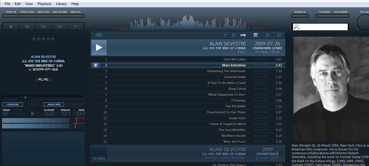This screenshot has height=166, width=369.
Task: Open the Help menu
Action: point(75,4)
